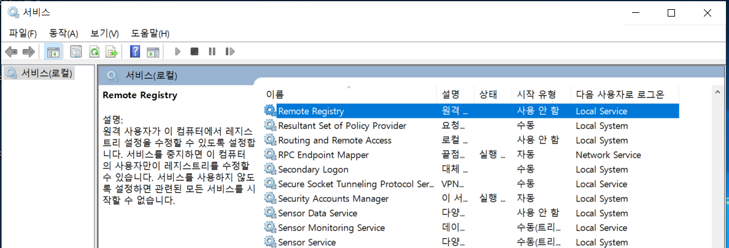Click the gear icon in 서비스(로컬) pane header
The image size is (729, 248).
(x=112, y=76)
